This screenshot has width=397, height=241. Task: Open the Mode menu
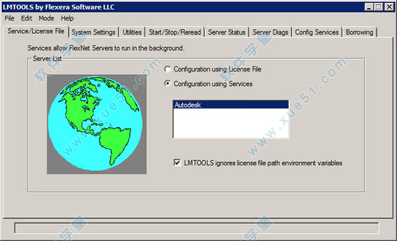(x=46, y=19)
